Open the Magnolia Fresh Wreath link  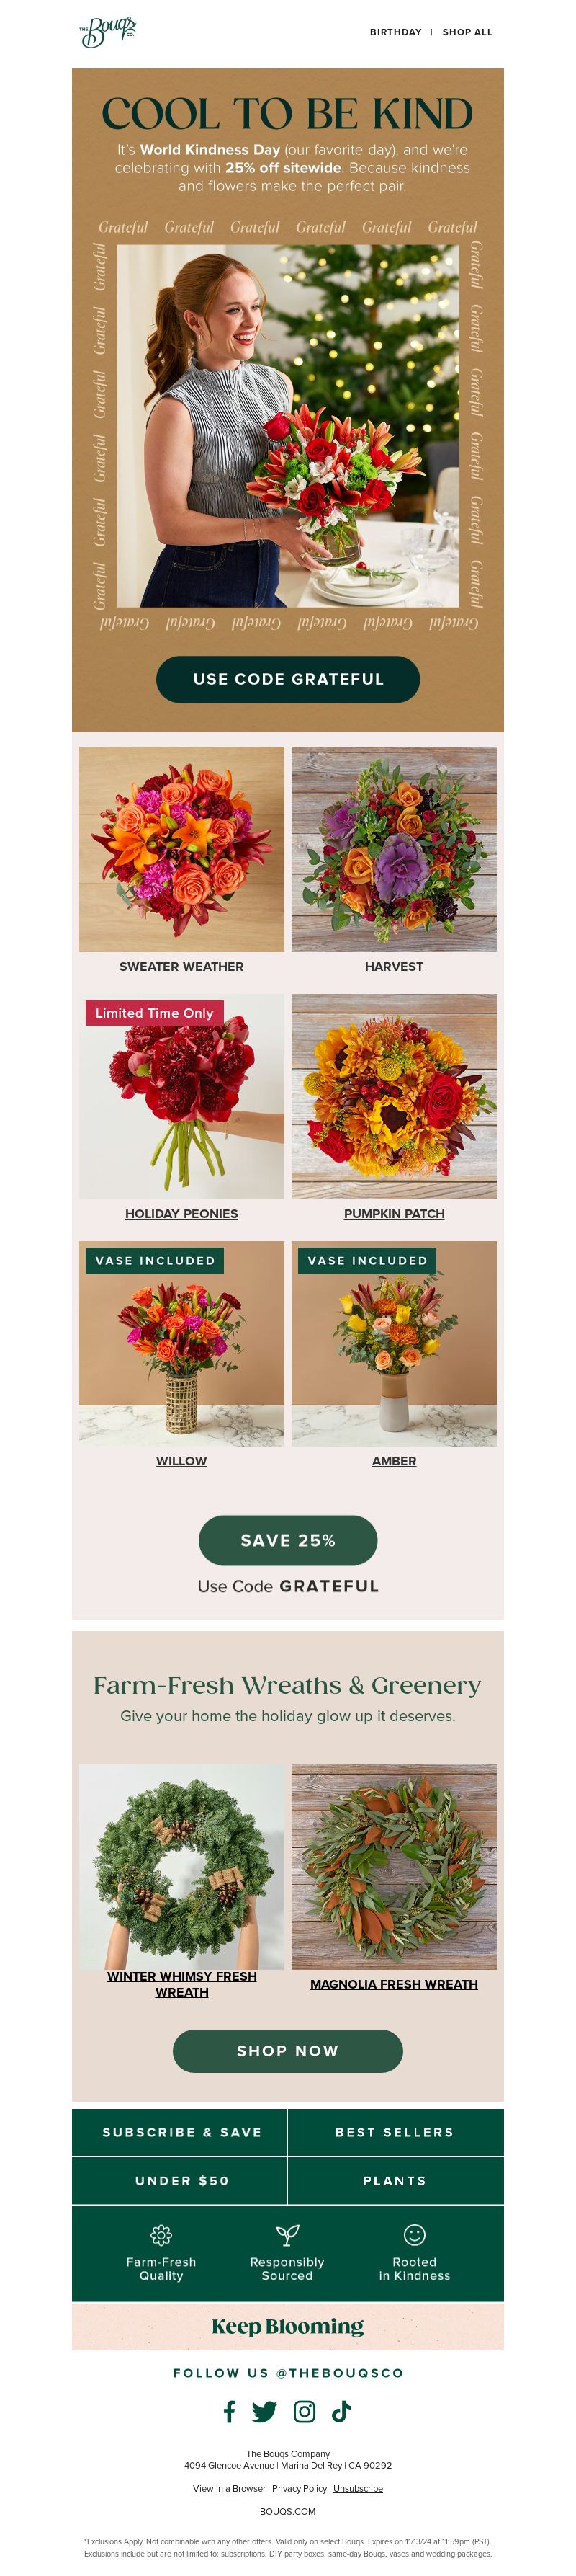[393, 1984]
